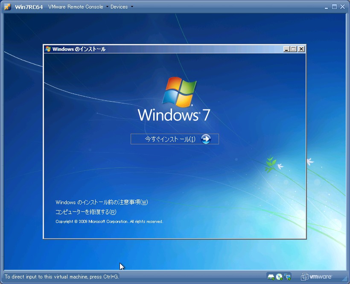Click コンピューターを修復する(R) repair link

86,212
